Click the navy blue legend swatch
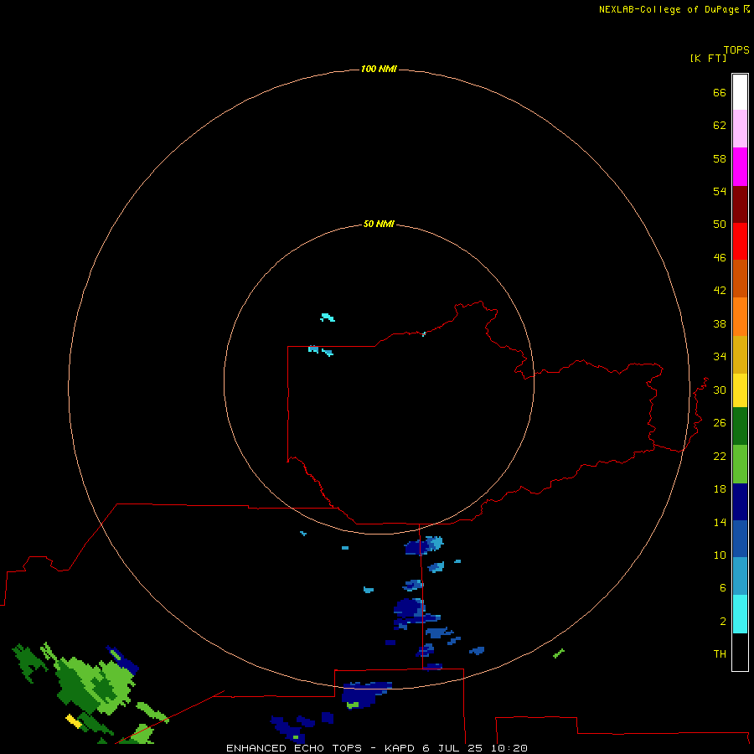Viewport: 754px width, 754px height. click(x=740, y=502)
